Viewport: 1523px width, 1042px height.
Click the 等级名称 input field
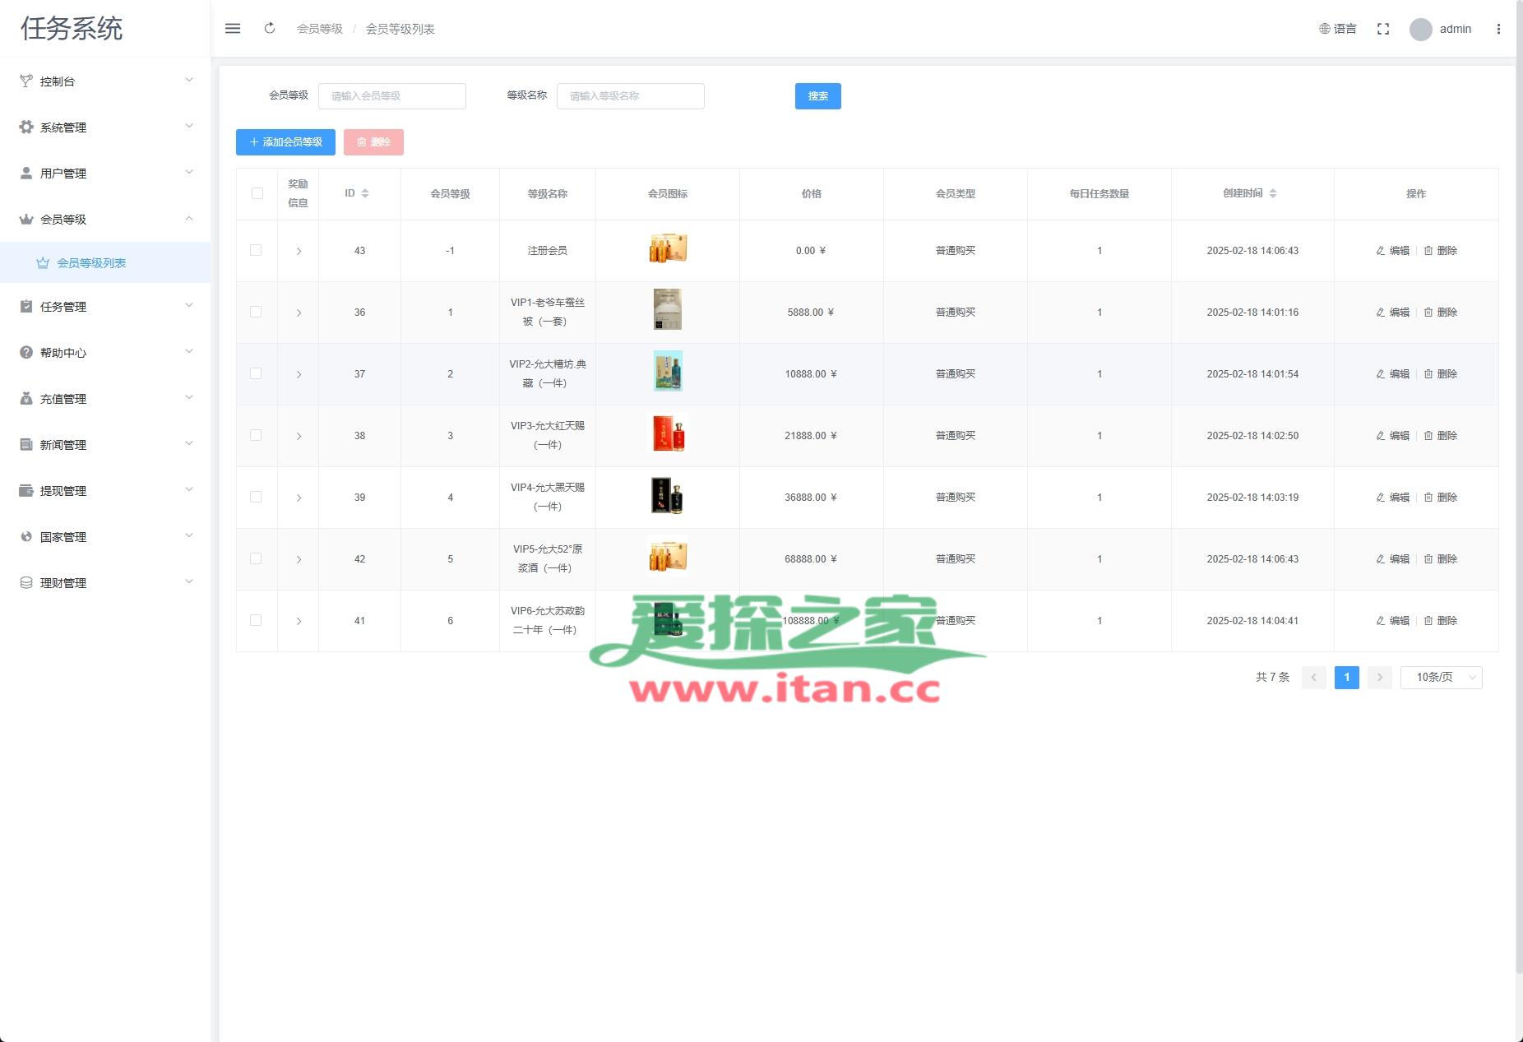click(630, 96)
